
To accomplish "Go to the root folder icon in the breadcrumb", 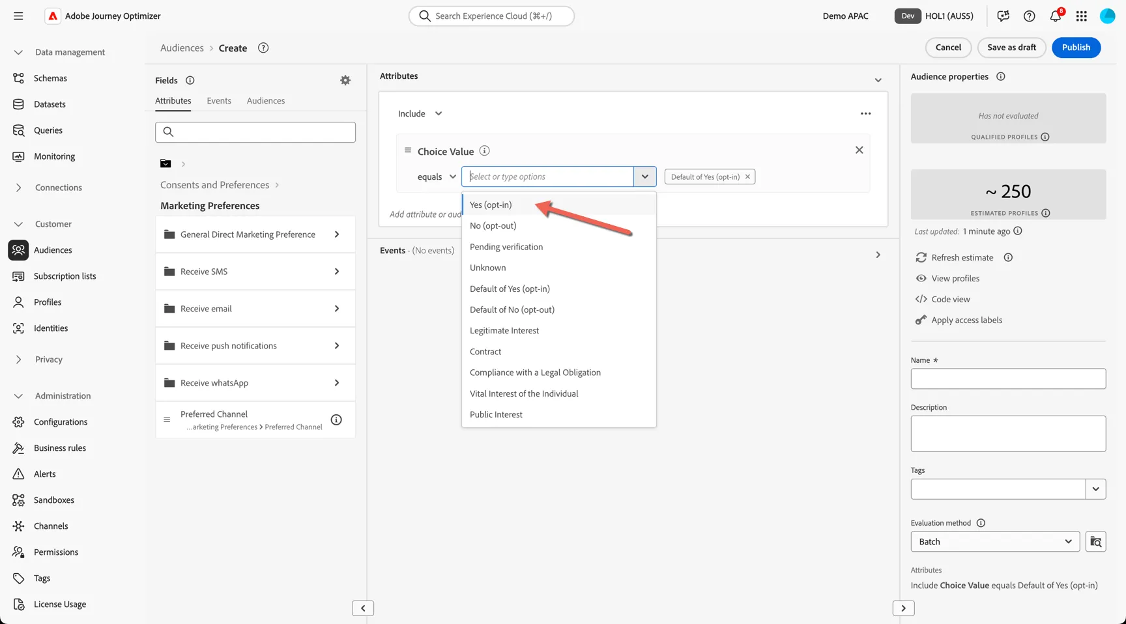I will [166, 163].
